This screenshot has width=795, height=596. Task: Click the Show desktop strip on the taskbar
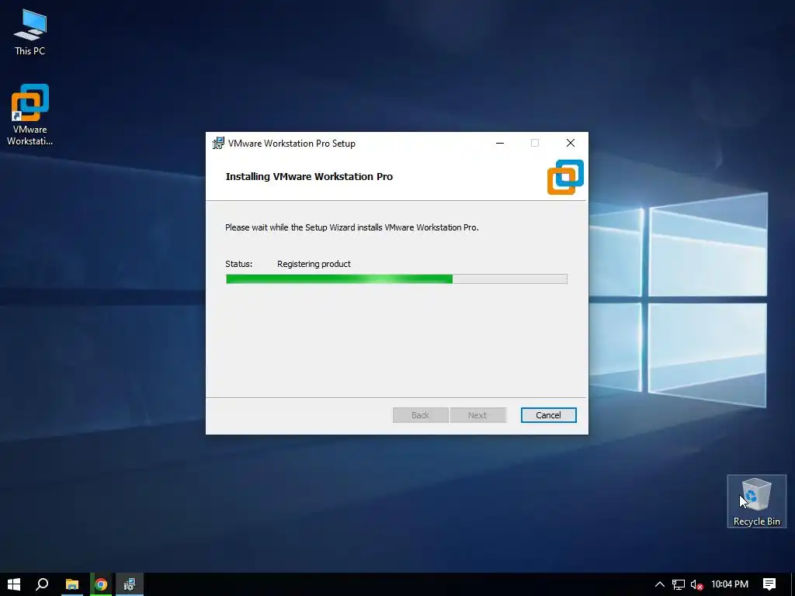pyautogui.click(x=793, y=584)
